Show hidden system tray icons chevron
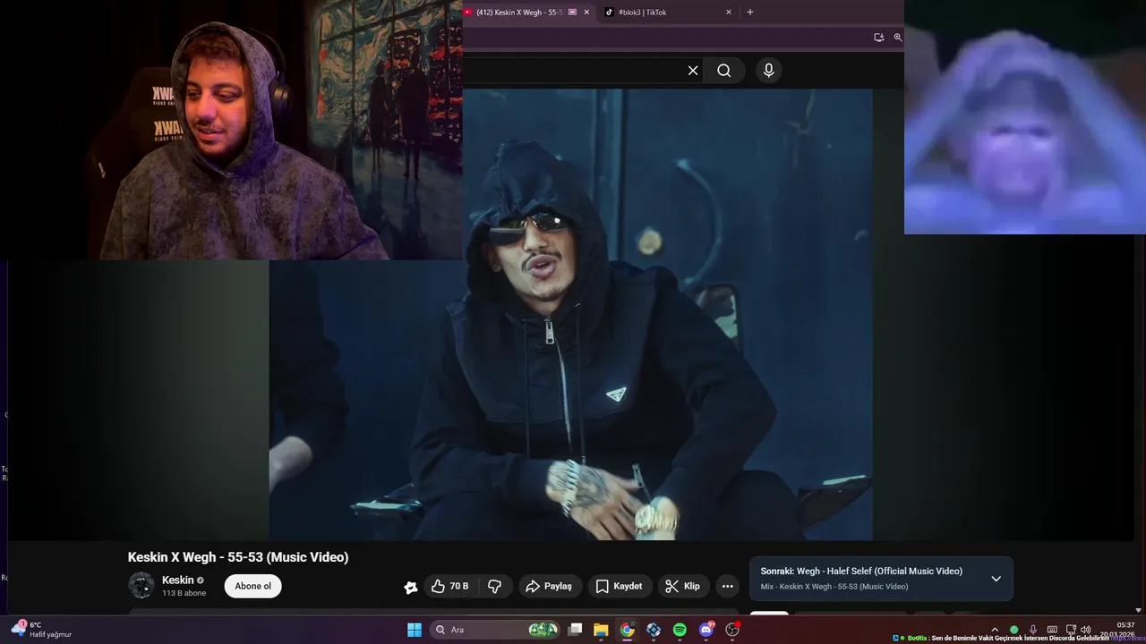This screenshot has height=644, width=1146. [994, 630]
